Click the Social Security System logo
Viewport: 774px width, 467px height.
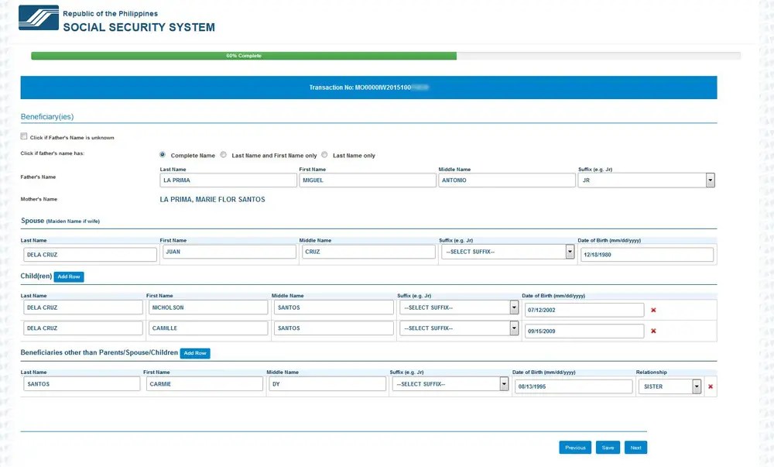pos(39,18)
